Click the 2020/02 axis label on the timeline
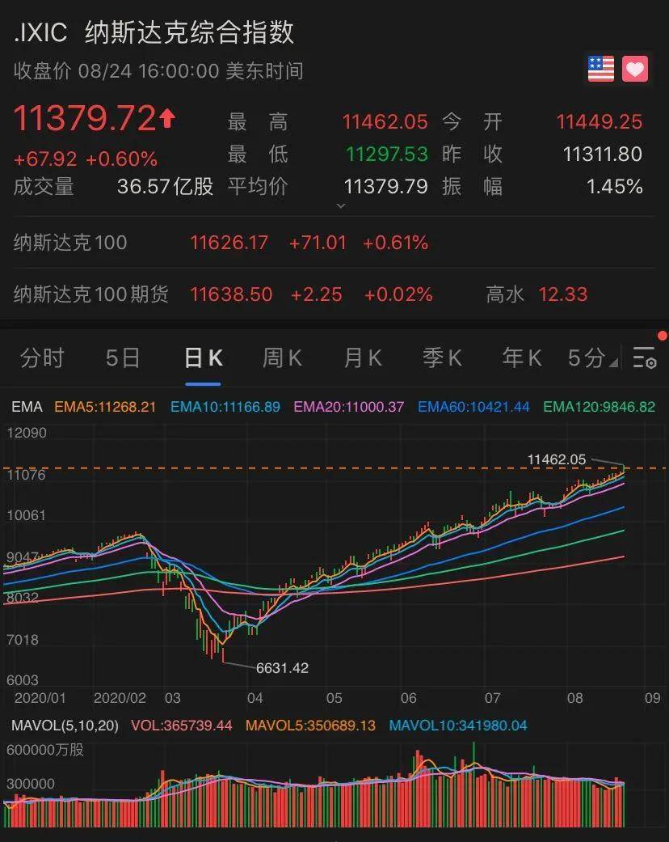Image resolution: width=669 pixels, height=842 pixels. 123,698
